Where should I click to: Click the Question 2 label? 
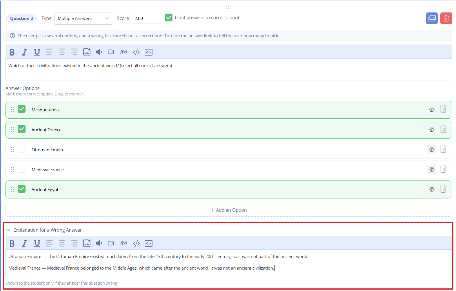[x=21, y=19]
